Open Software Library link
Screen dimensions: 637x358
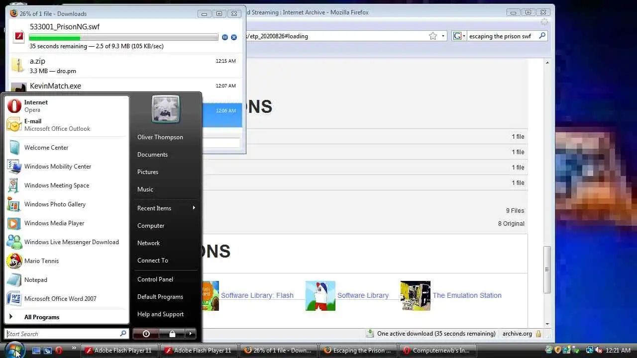[x=363, y=295]
